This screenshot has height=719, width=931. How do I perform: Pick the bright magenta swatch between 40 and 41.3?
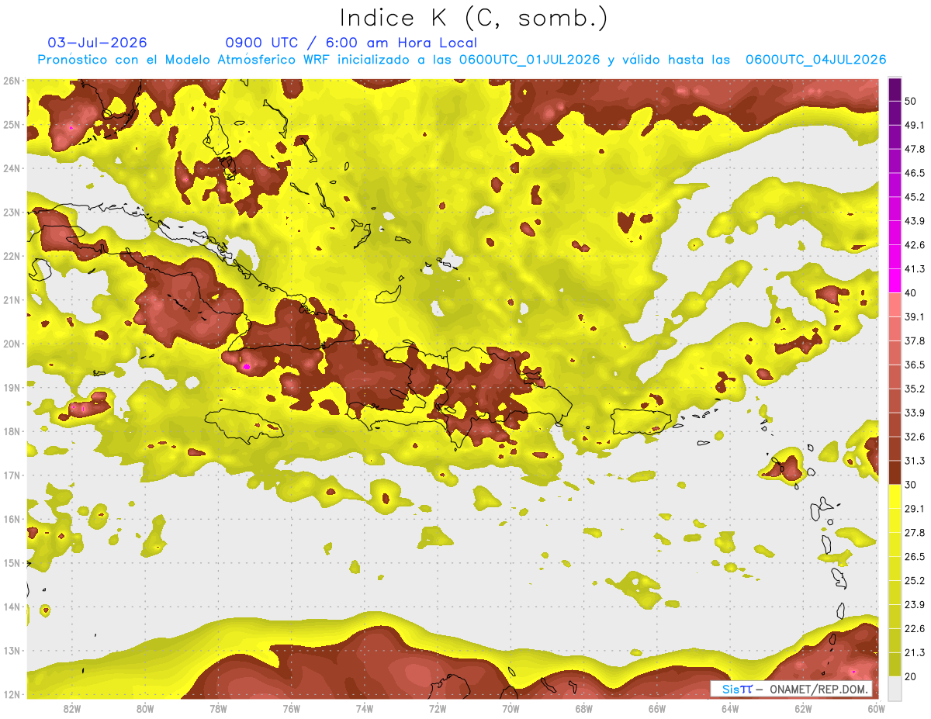click(895, 281)
